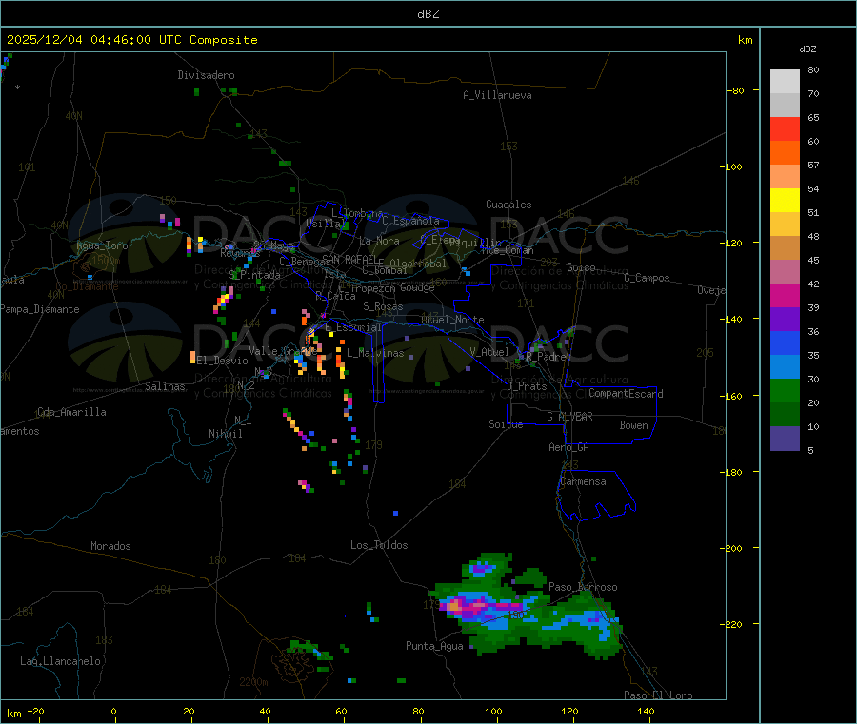Click the Pampa_Diamante label
Viewport: 857px width, 724px height.
coord(40,309)
